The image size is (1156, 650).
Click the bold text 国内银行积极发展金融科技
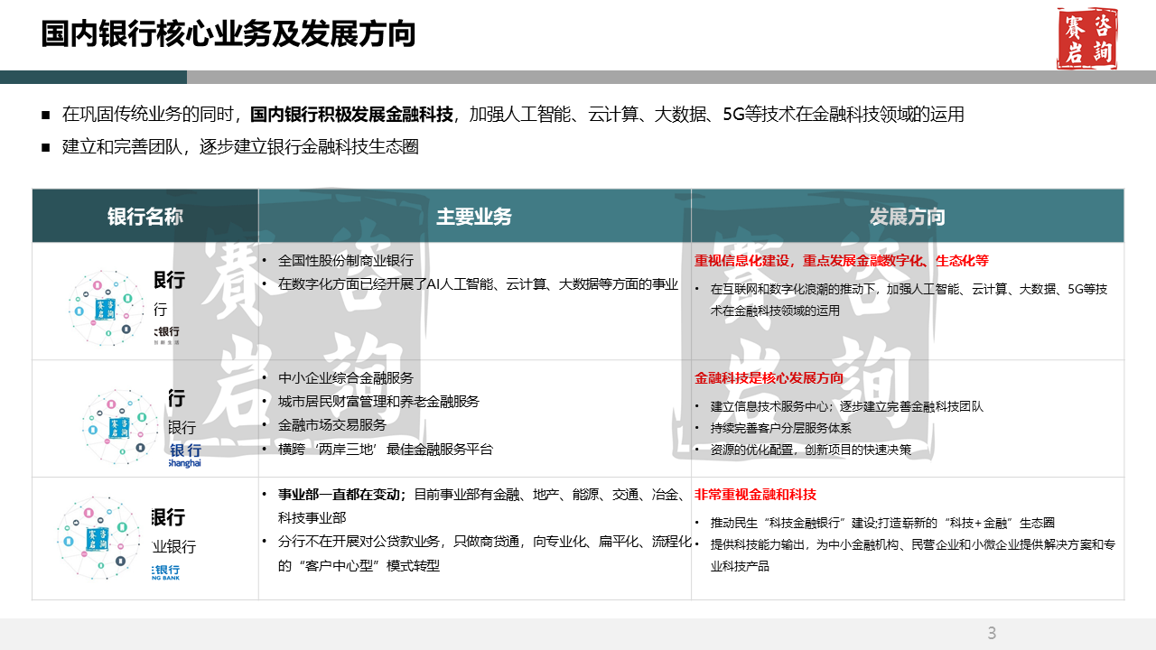351,115
